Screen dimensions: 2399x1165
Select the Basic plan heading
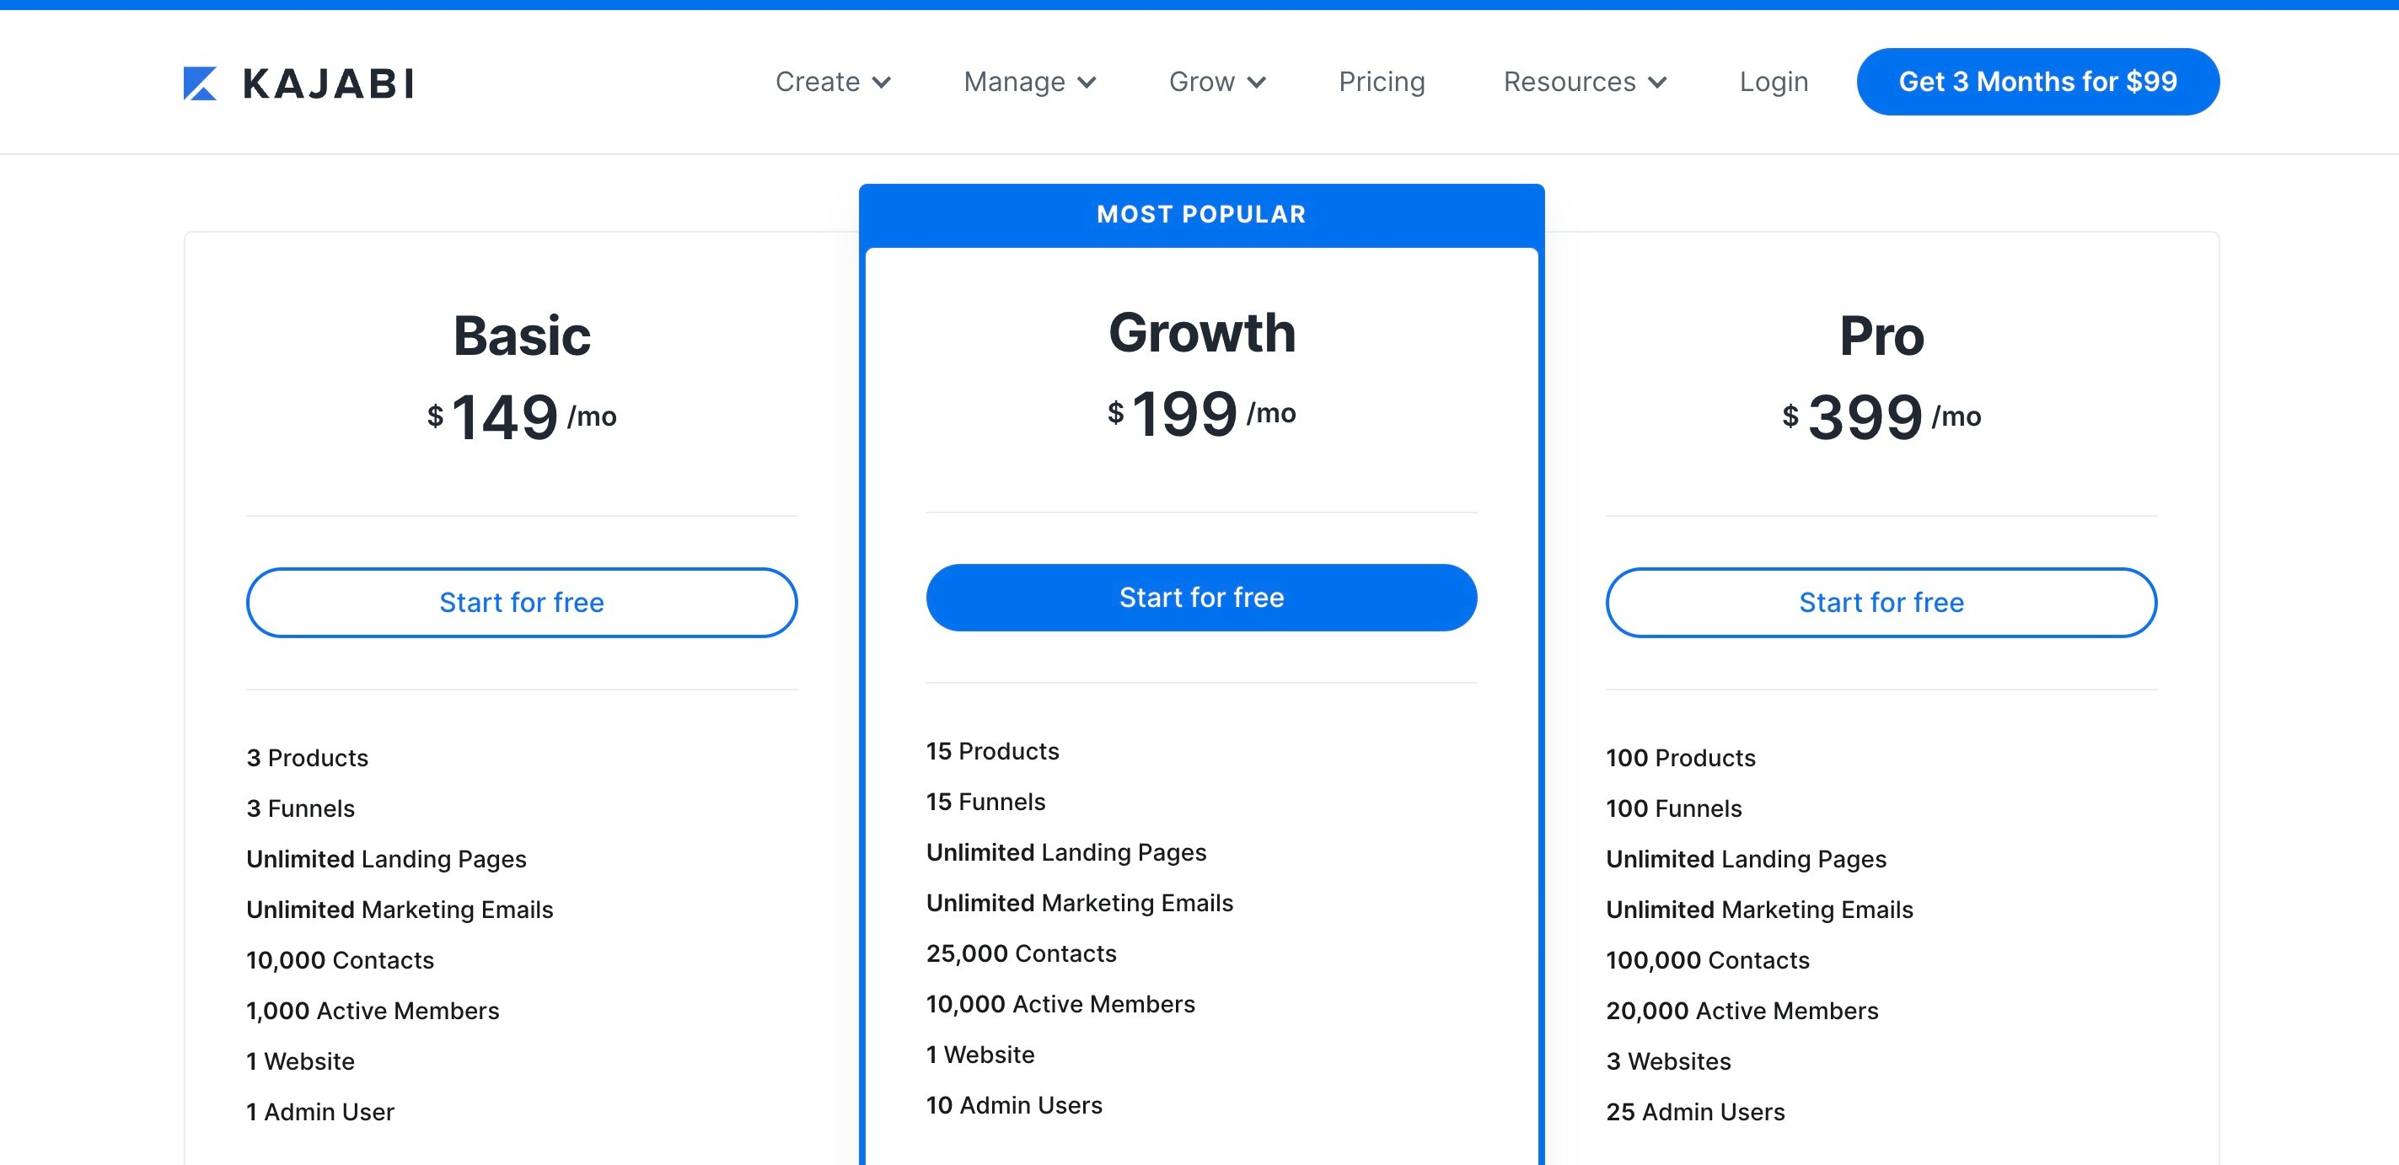pos(522,336)
